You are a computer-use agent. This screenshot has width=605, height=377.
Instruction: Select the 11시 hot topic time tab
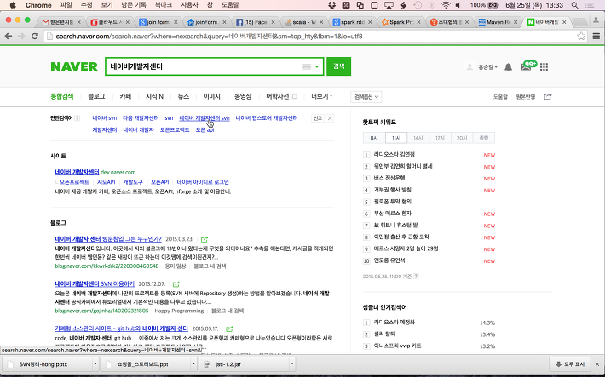pos(396,138)
